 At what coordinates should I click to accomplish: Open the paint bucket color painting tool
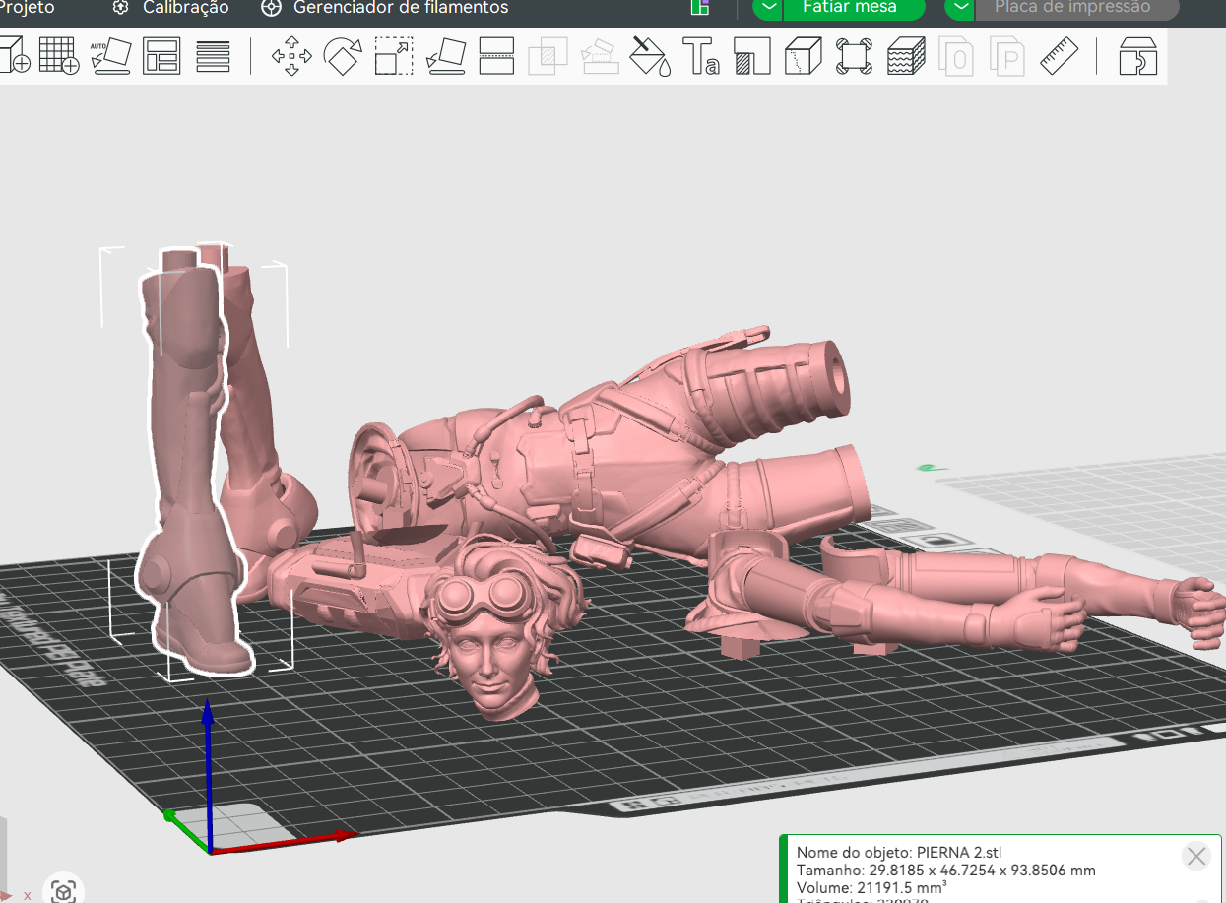(650, 56)
